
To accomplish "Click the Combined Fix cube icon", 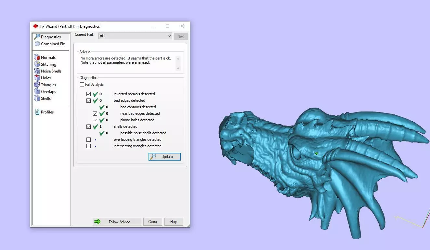I will pyautogui.click(x=37, y=44).
